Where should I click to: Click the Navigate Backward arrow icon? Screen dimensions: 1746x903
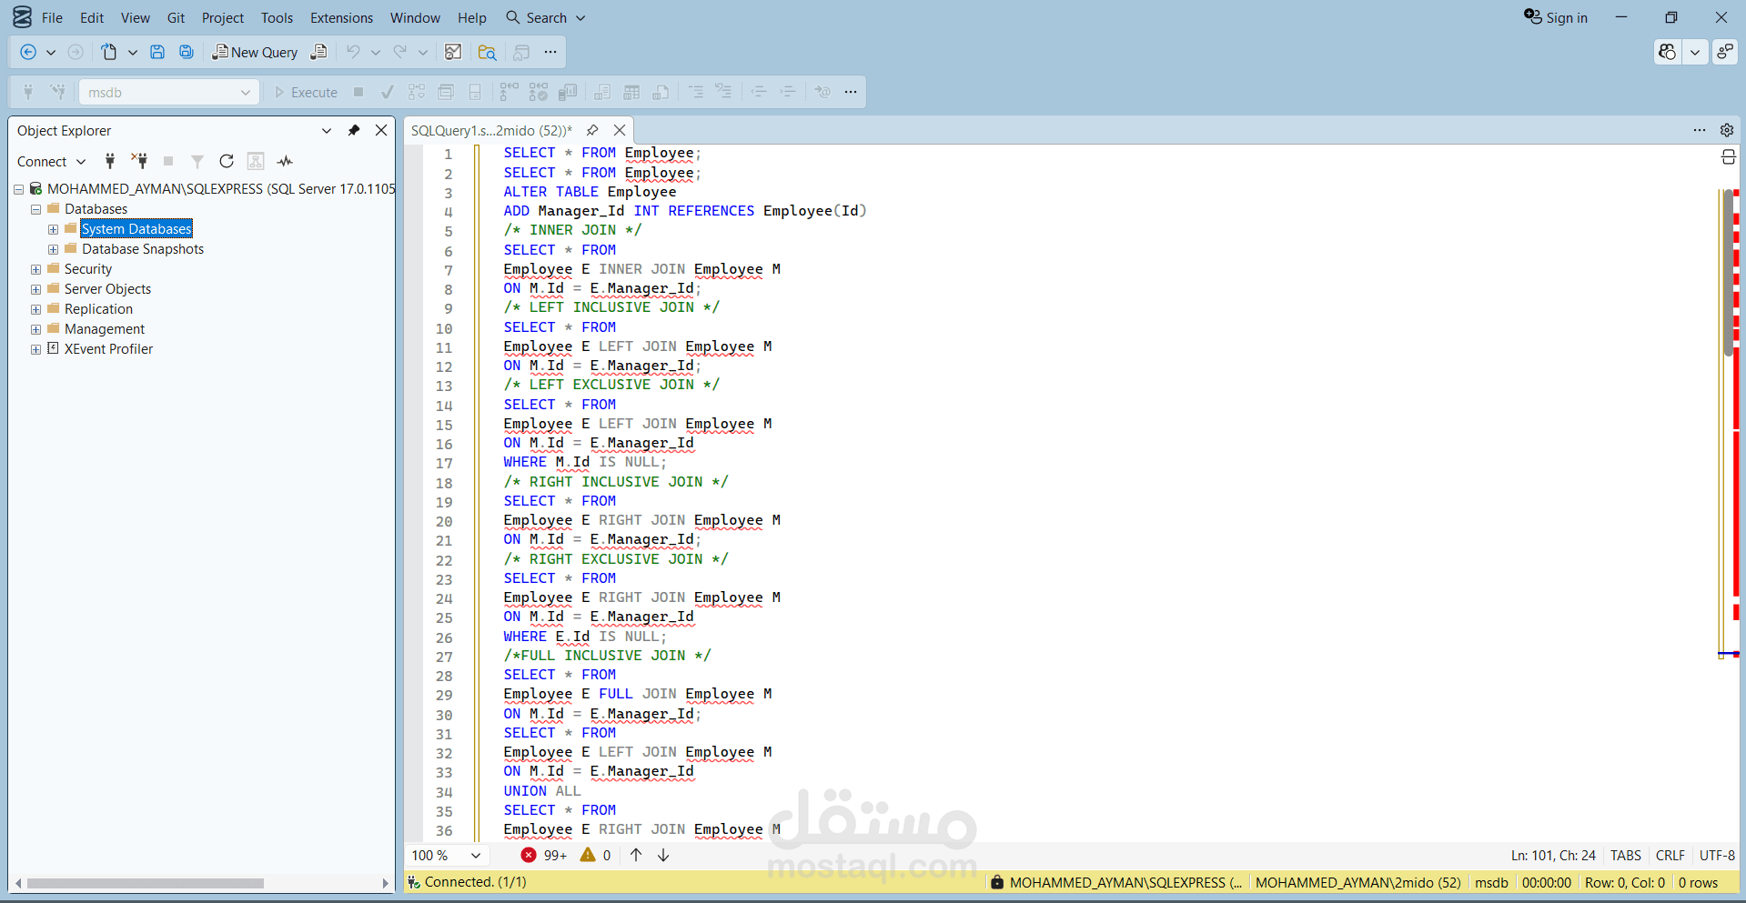pos(28,53)
